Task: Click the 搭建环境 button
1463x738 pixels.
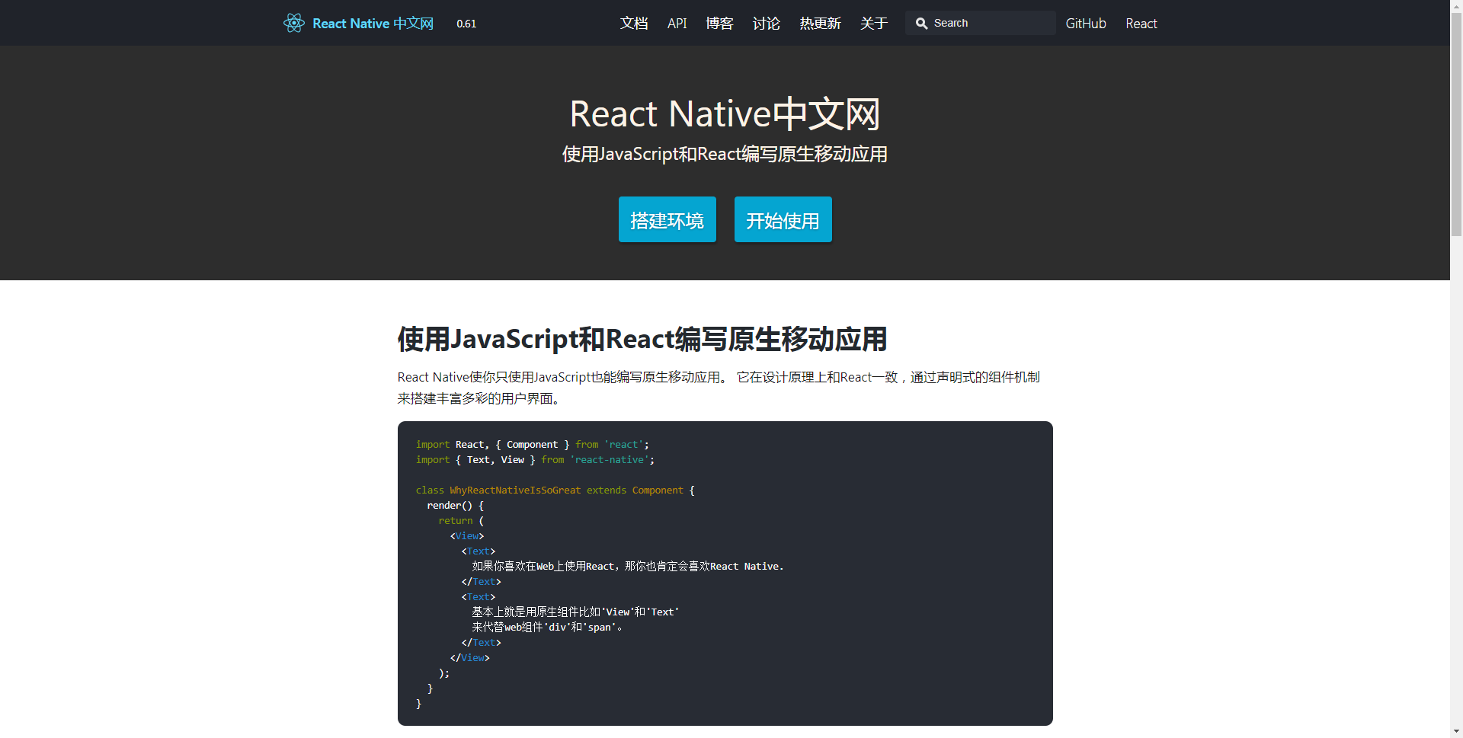Action: [x=667, y=219]
